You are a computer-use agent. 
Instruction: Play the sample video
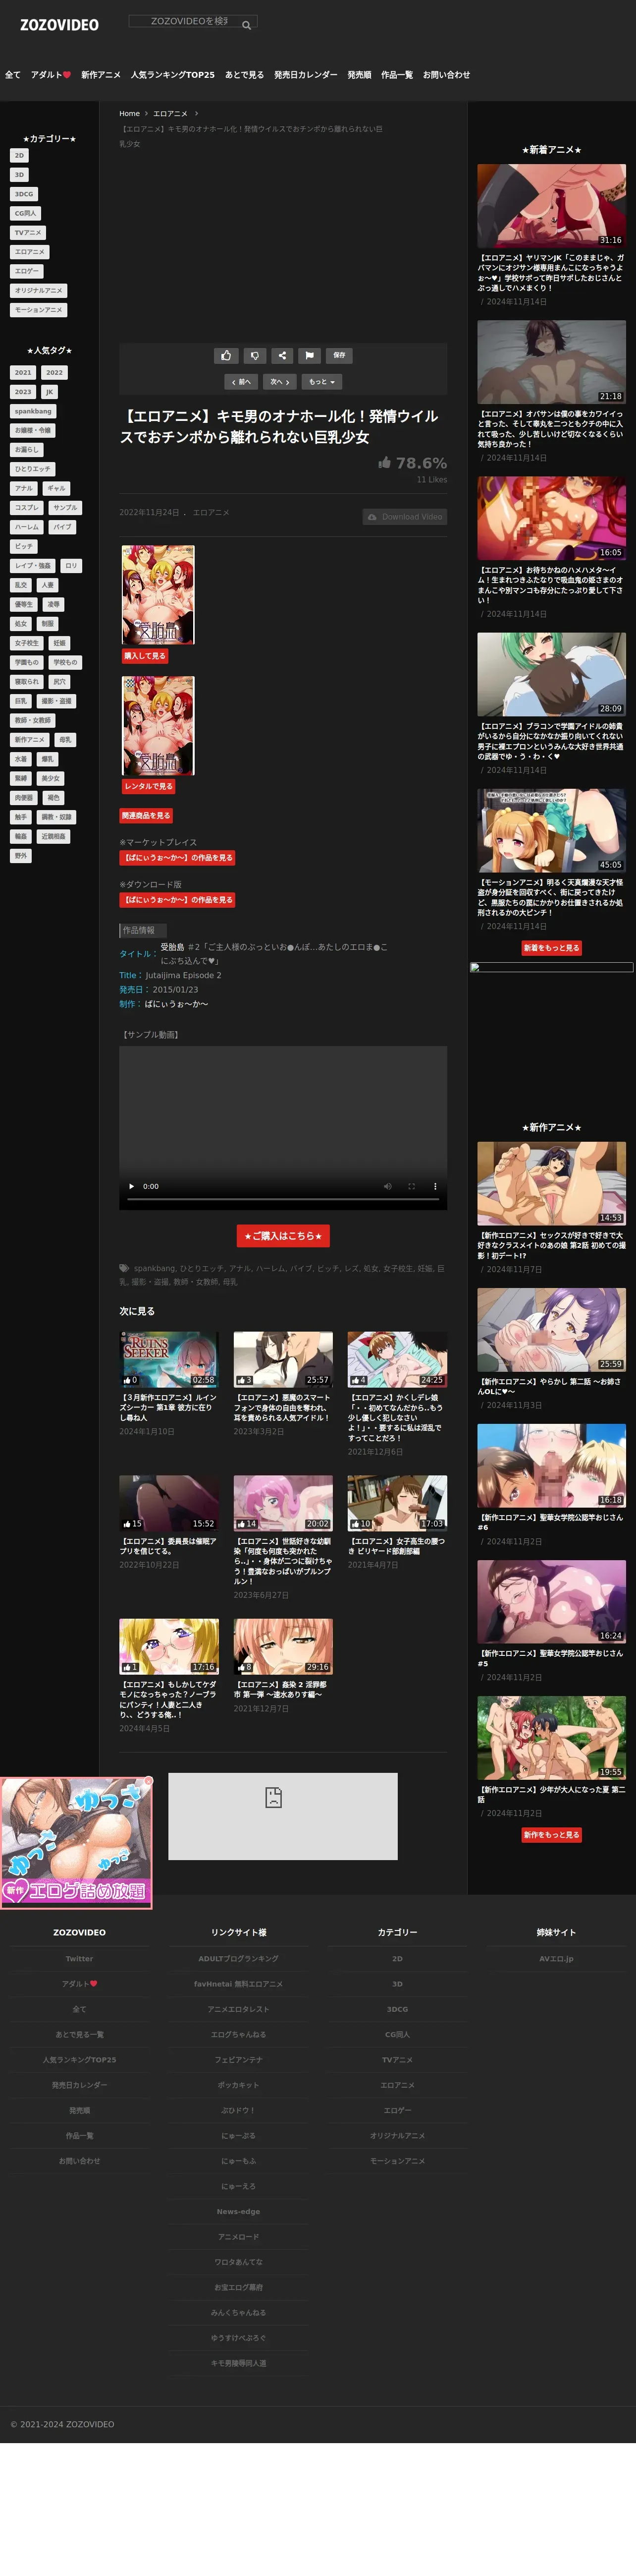pos(132,1186)
